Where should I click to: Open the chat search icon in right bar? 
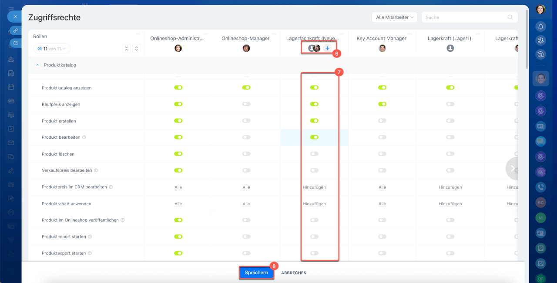[x=540, y=54]
